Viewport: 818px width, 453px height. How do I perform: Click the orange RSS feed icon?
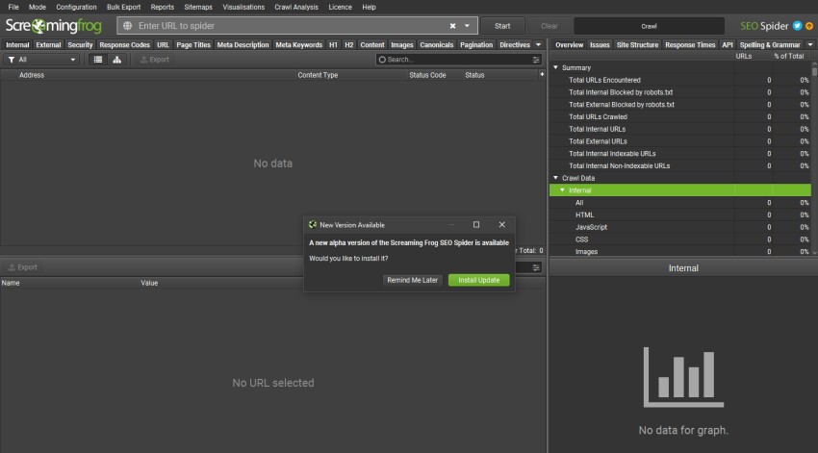(809, 26)
